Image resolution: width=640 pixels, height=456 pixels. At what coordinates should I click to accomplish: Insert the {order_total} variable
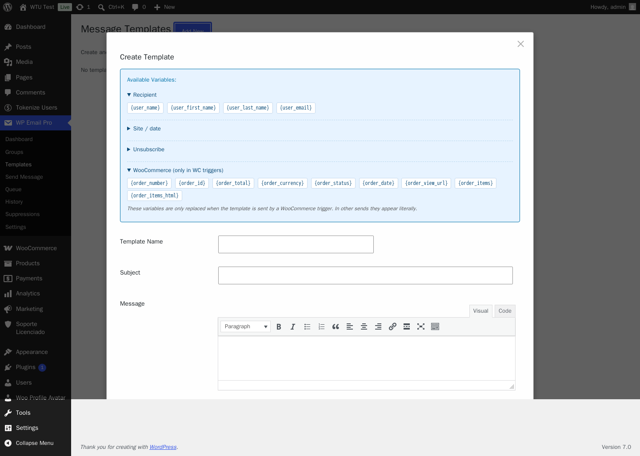[x=233, y=183]
